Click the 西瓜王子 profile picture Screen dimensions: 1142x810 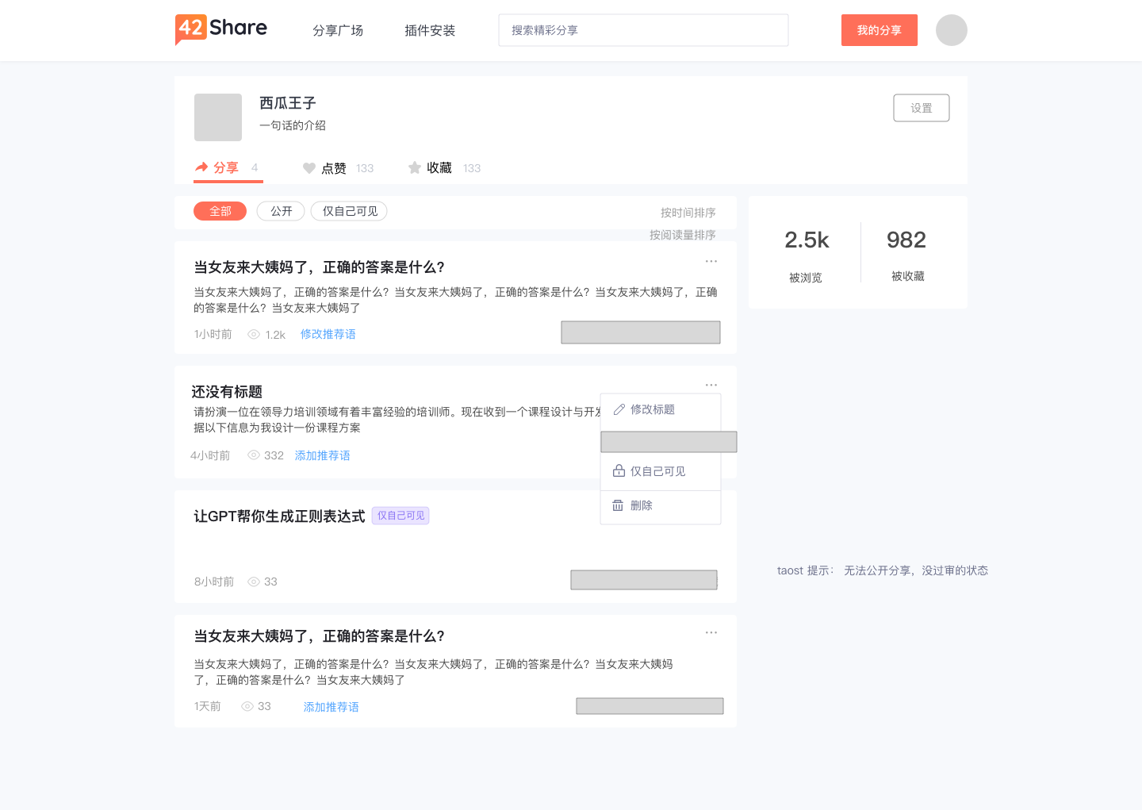(218, 117)
